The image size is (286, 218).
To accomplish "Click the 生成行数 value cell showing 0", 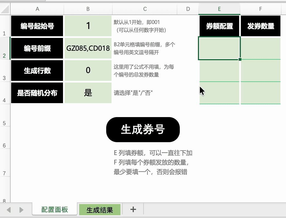I will [88, 71].
